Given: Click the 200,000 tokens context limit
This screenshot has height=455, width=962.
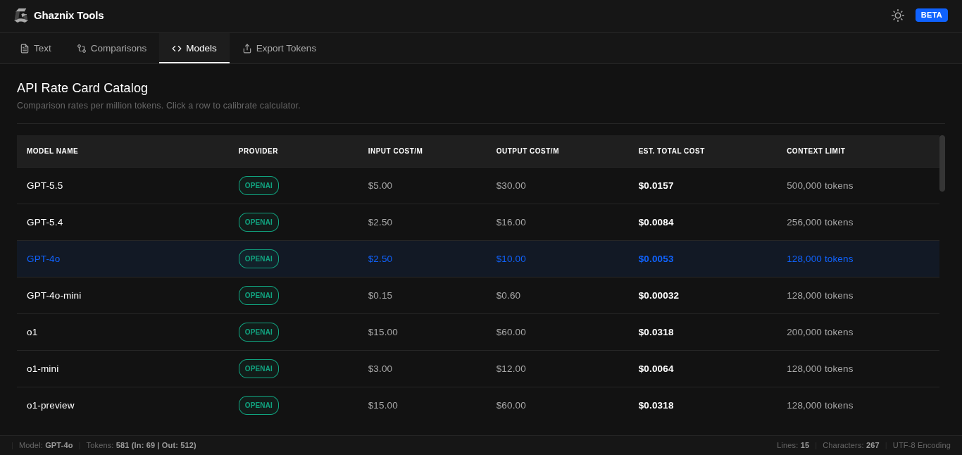Looking at the screenshot, I should pyautogui.click(x=820, y=332).
